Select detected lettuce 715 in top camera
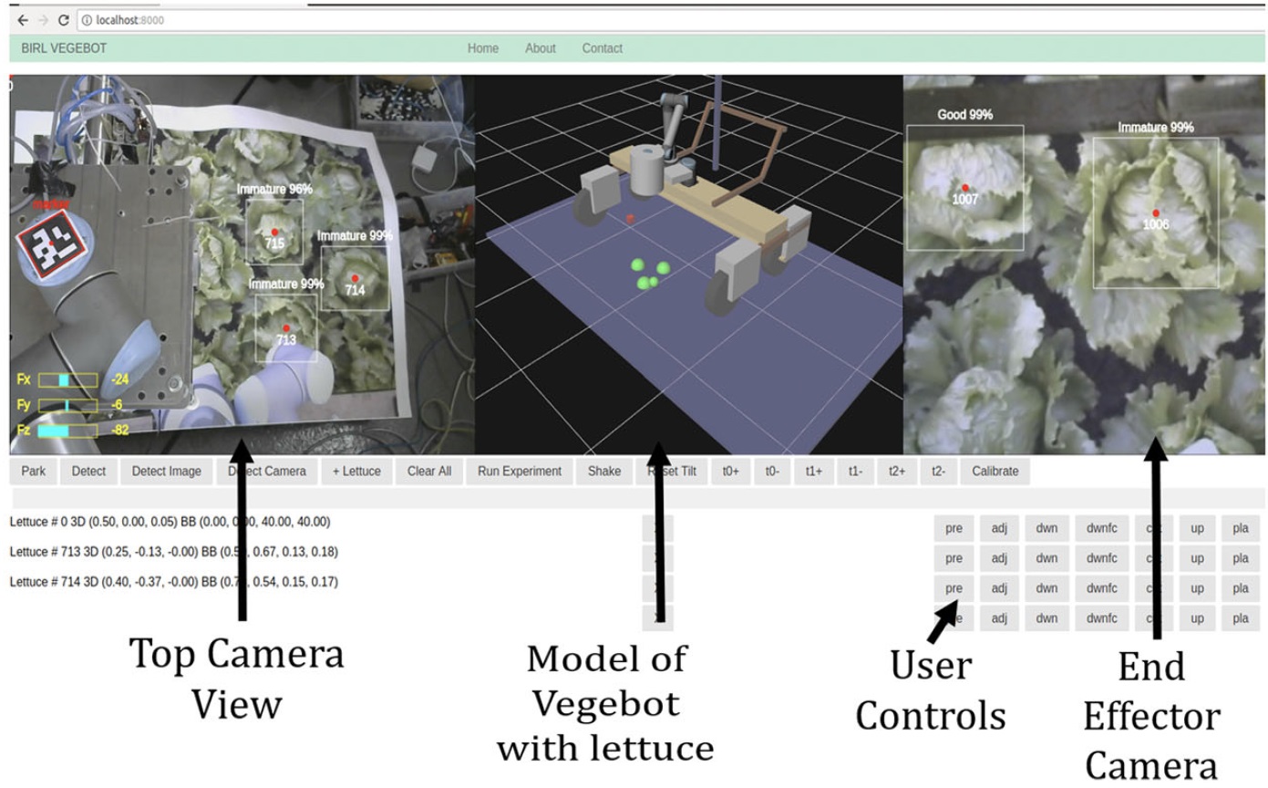The height and width of the screenshot is (788, 1268). click(x=274, y=232)
